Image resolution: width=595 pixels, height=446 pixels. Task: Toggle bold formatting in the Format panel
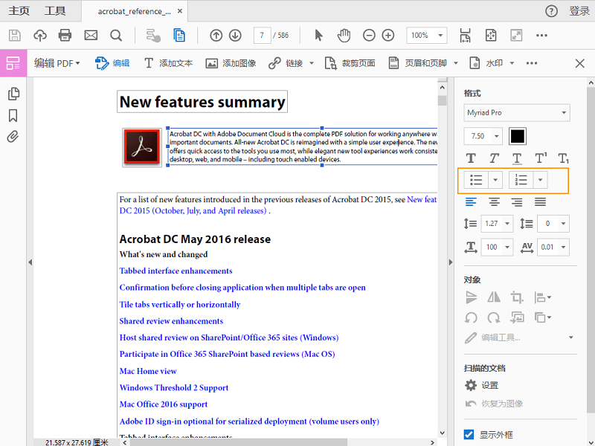470,158
